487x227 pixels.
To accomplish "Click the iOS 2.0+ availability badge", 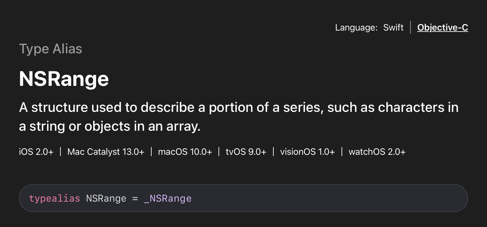I will (36, 152).
